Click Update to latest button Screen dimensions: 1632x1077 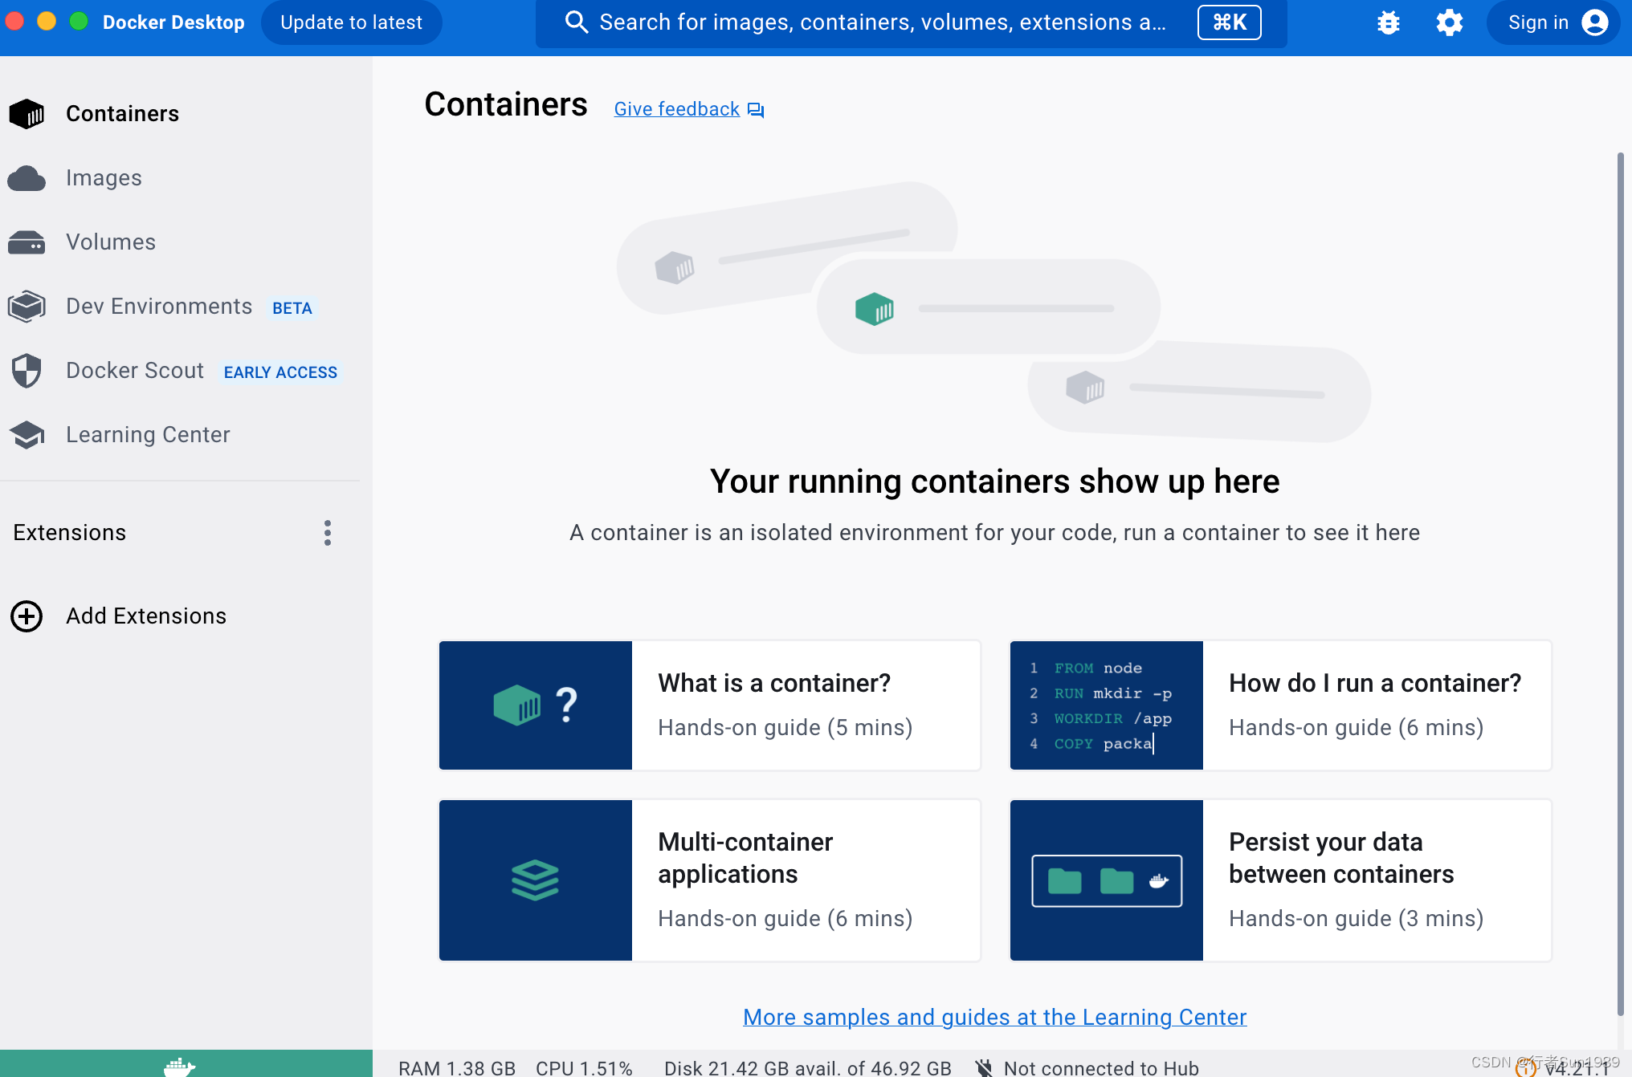click(x=351, y=22)
